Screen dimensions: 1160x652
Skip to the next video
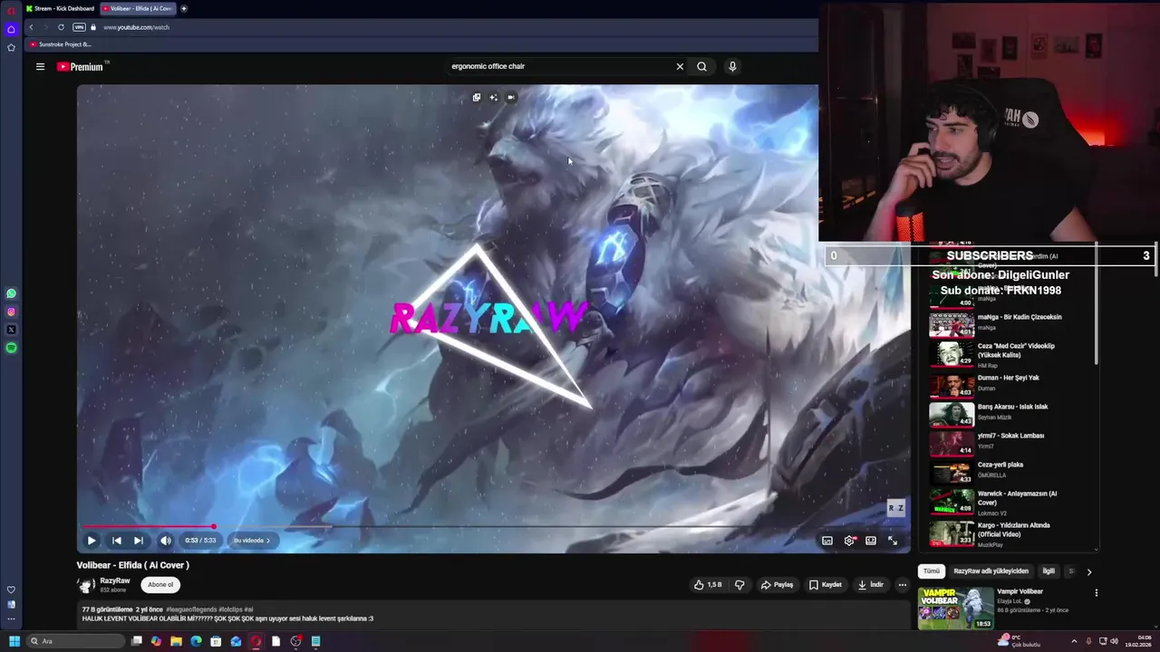tap(139, 541)
